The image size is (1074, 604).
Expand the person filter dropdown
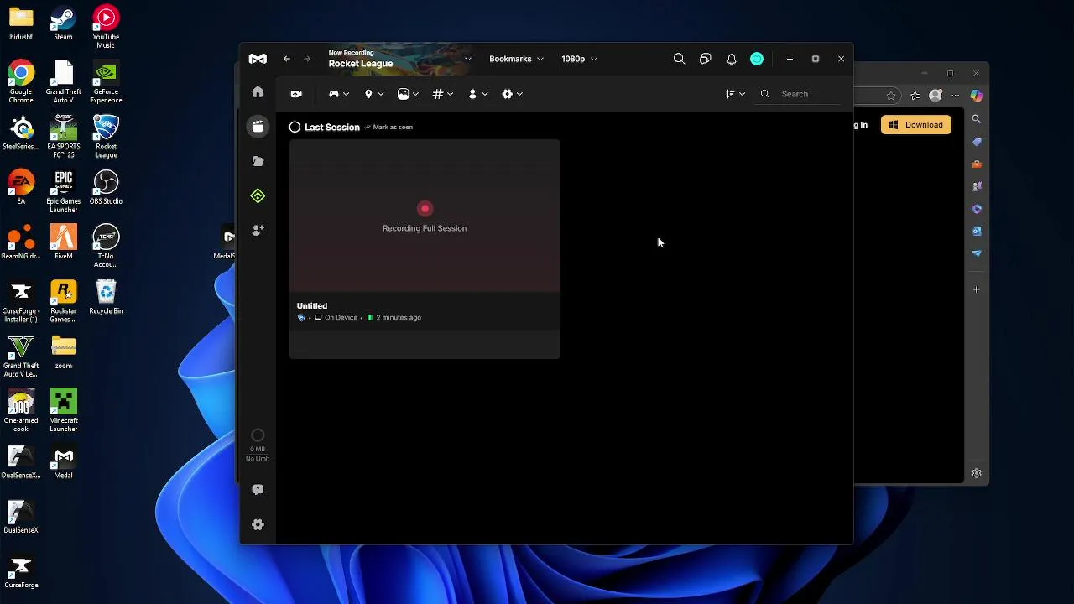point(477,94)
